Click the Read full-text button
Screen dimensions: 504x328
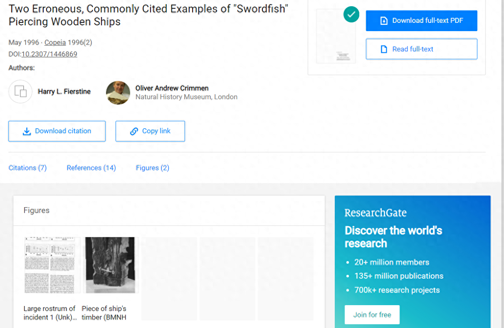[422, 49]
